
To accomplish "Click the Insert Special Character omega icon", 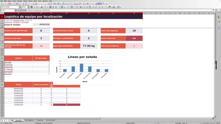I will click(x=84, y=4).
